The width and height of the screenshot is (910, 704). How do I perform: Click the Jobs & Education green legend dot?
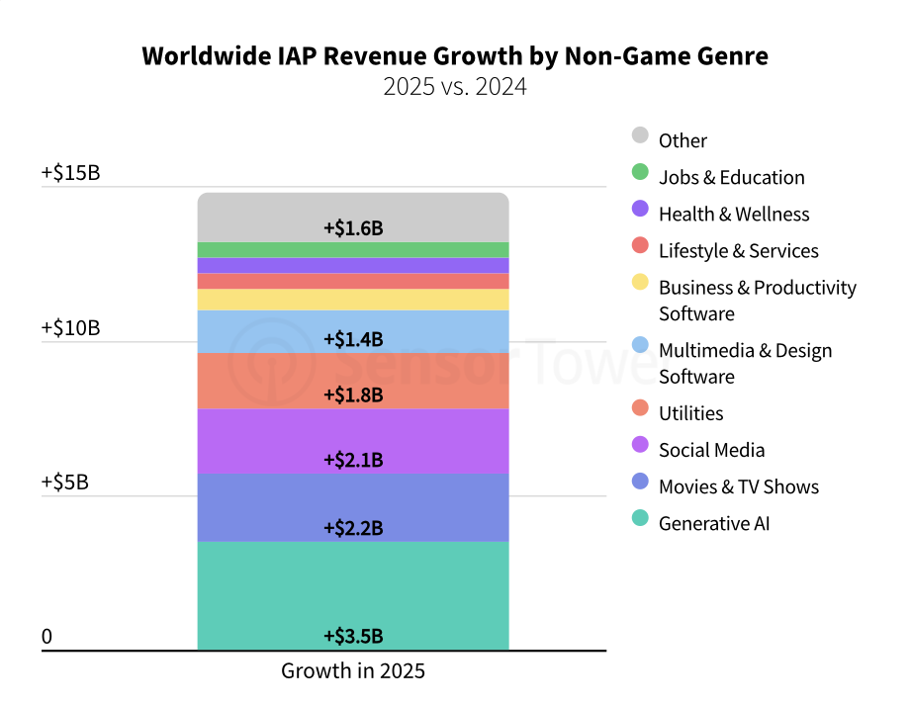(640, 172)
